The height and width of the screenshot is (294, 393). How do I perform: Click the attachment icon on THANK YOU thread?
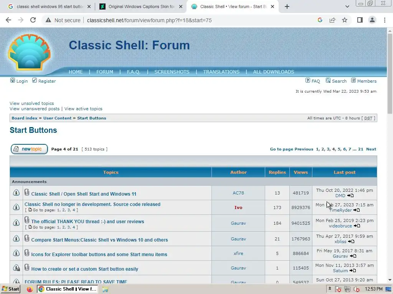[x=27, y=220]
